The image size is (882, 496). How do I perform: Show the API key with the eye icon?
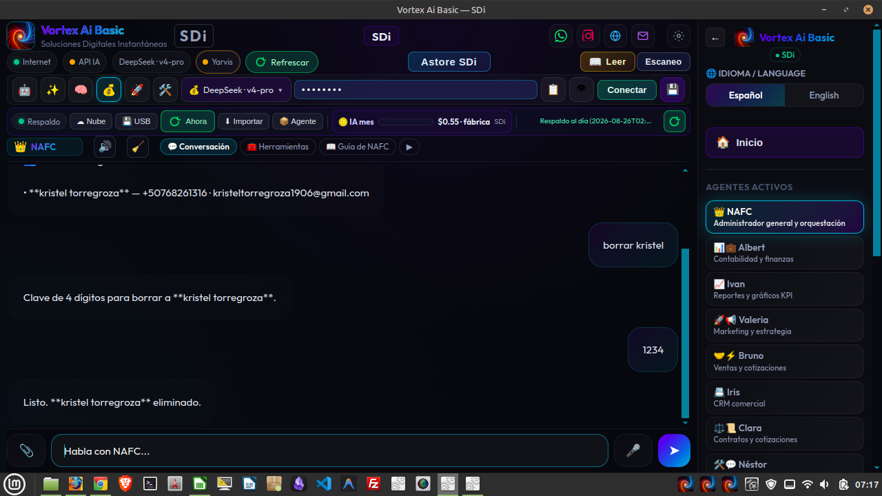tap(582, 90)
